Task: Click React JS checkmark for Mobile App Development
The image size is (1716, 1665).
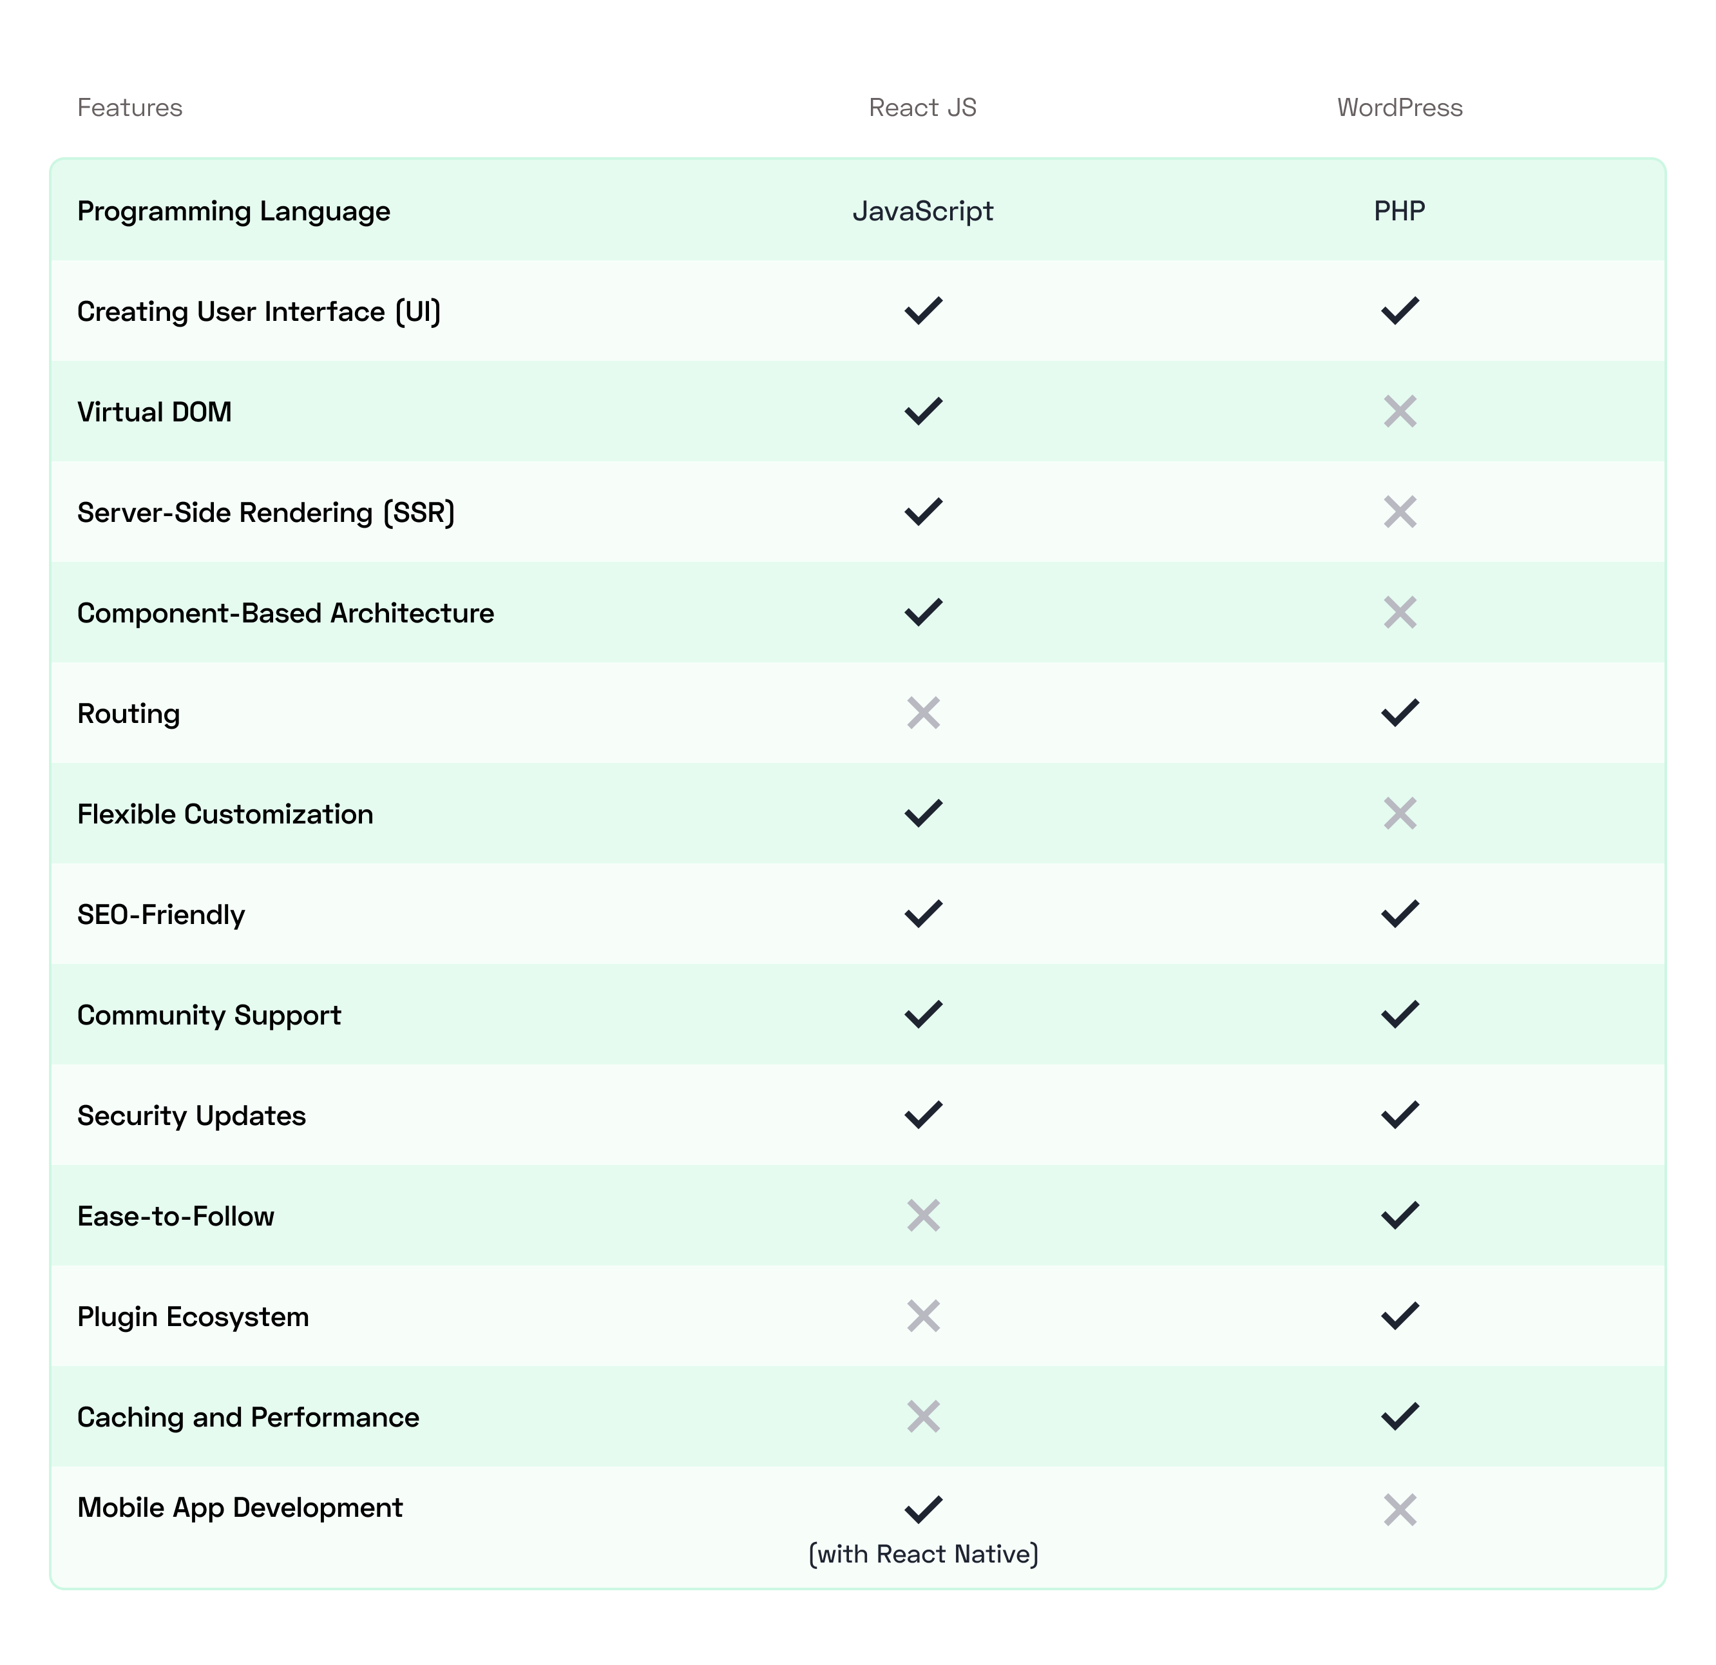Action: click(923, 1509)
